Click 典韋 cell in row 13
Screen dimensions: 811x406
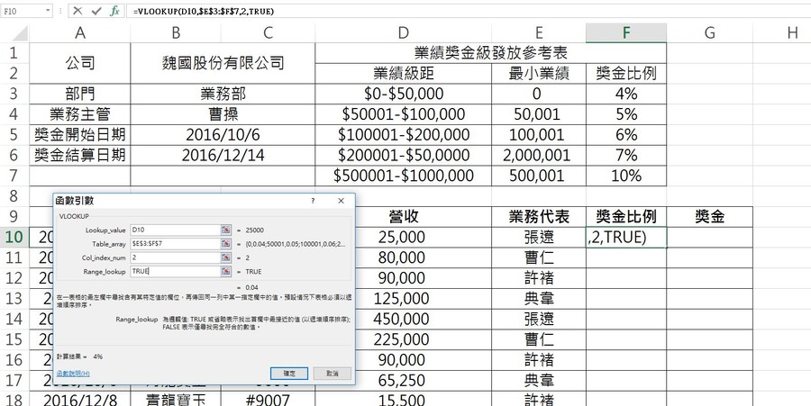(539, 299)
